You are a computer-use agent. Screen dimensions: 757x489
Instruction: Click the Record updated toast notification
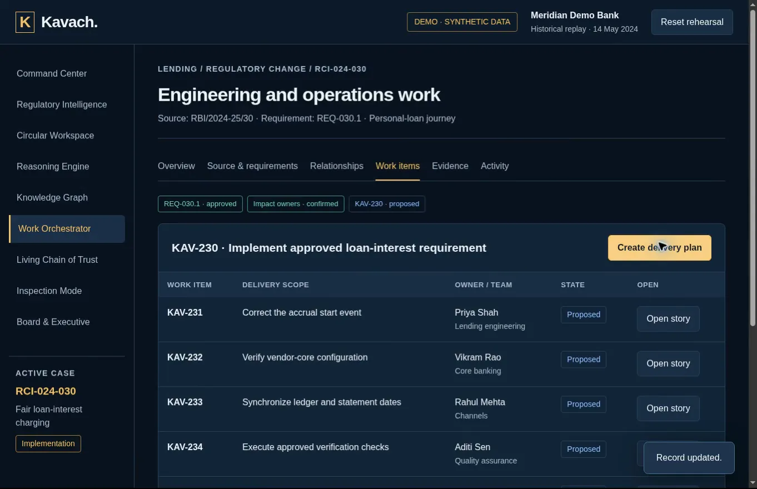tap(689, 458)
